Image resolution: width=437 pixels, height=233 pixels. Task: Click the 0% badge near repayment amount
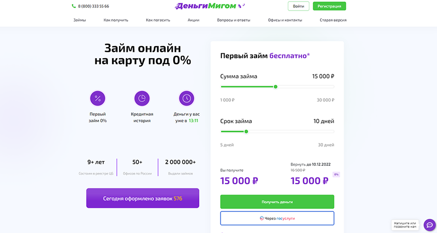click(x=337, y=175)
